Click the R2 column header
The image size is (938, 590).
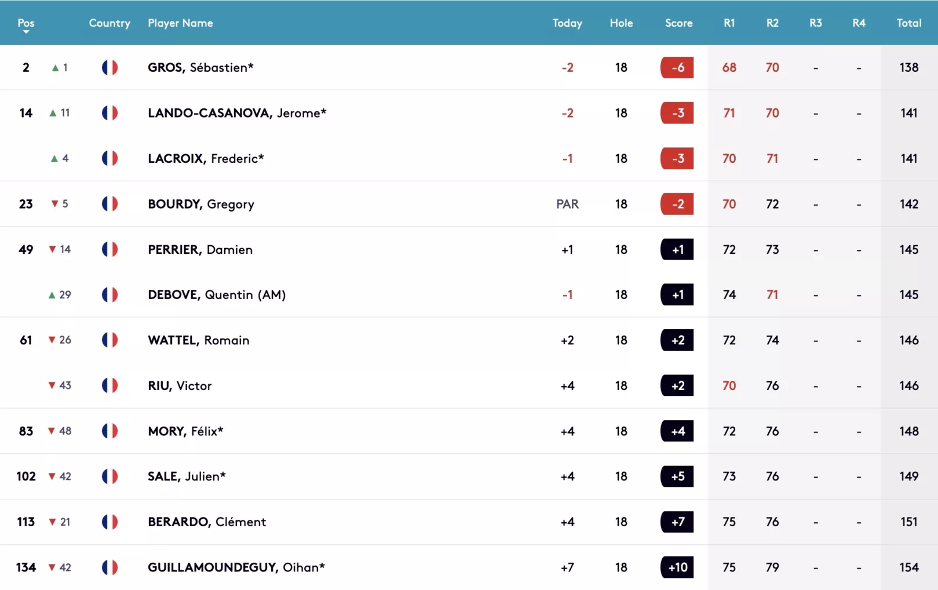click(772, 23)
